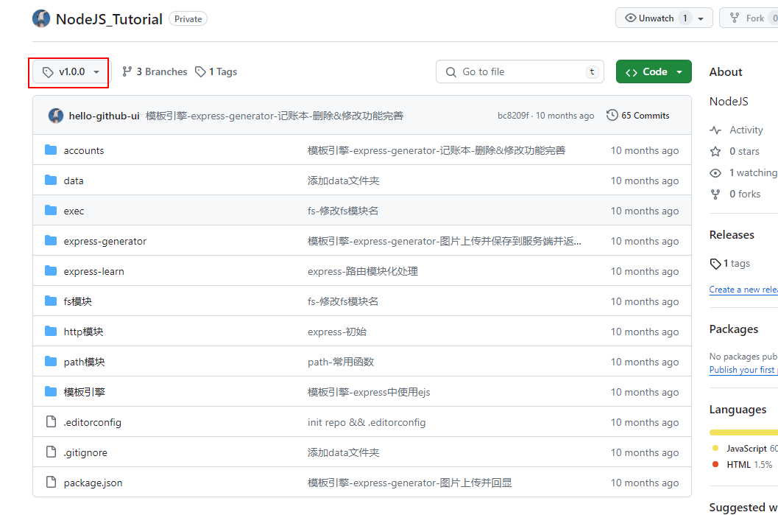Click the data folder icon
The height and width of the screenshot is (515, 778).
51,181
